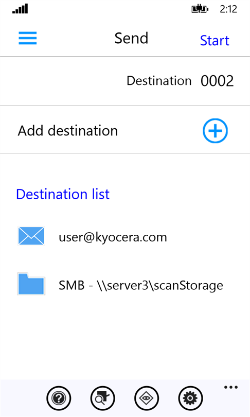
Task: Open settings with the gear icon
Action: (190, 398)
